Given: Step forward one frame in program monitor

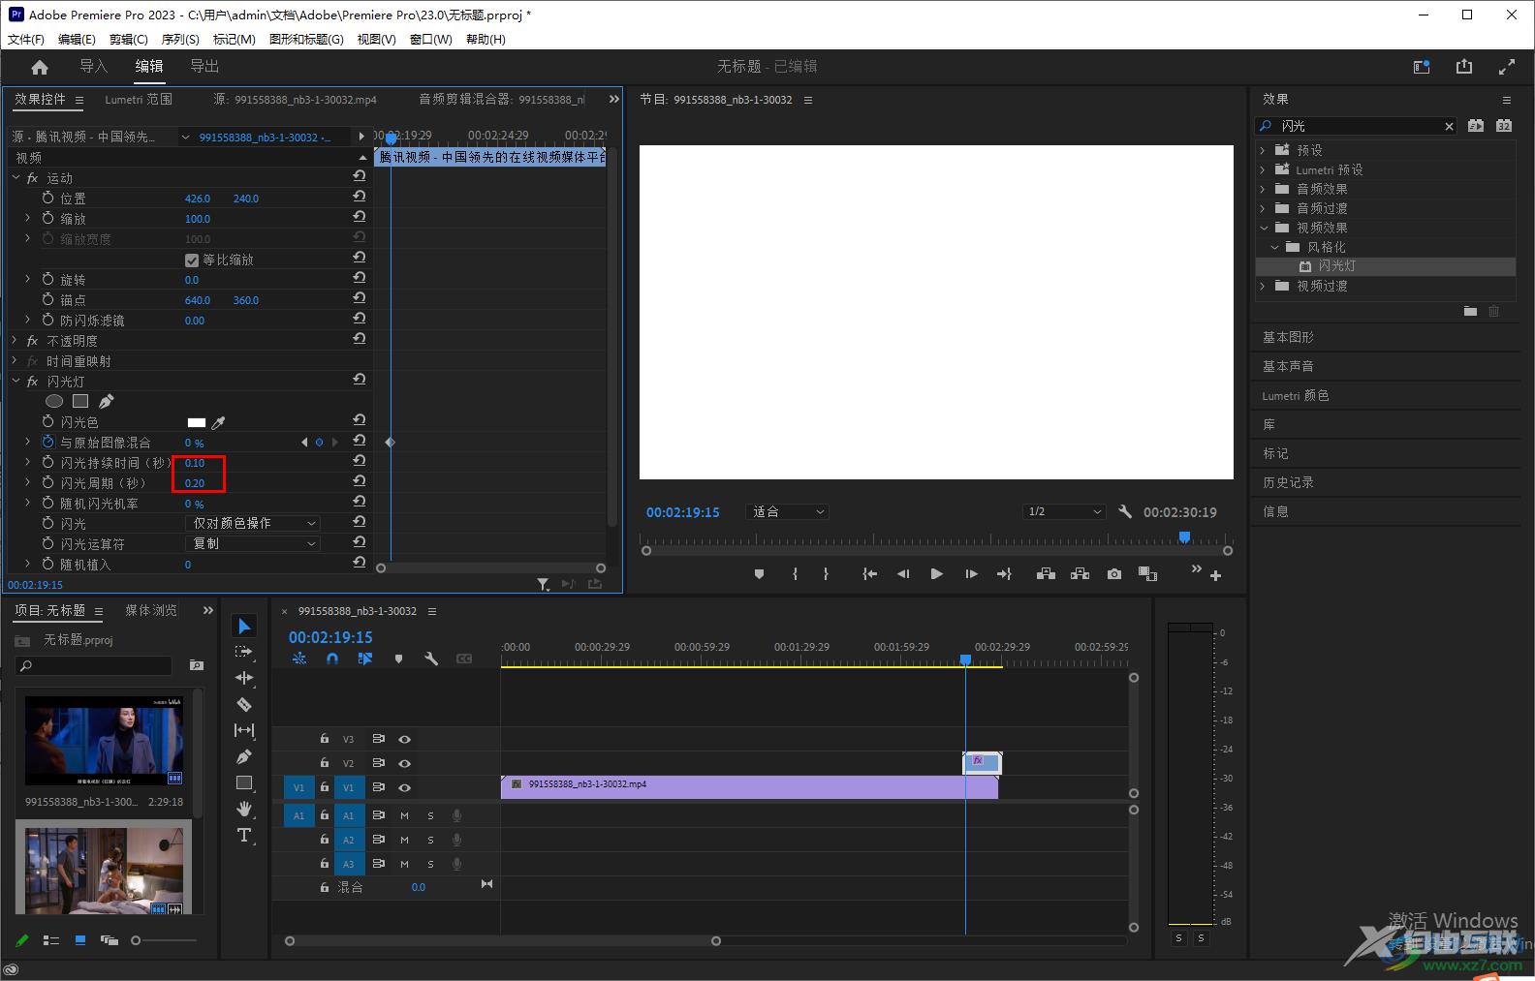Looking at the screenshot, I should tap(971, 574).
